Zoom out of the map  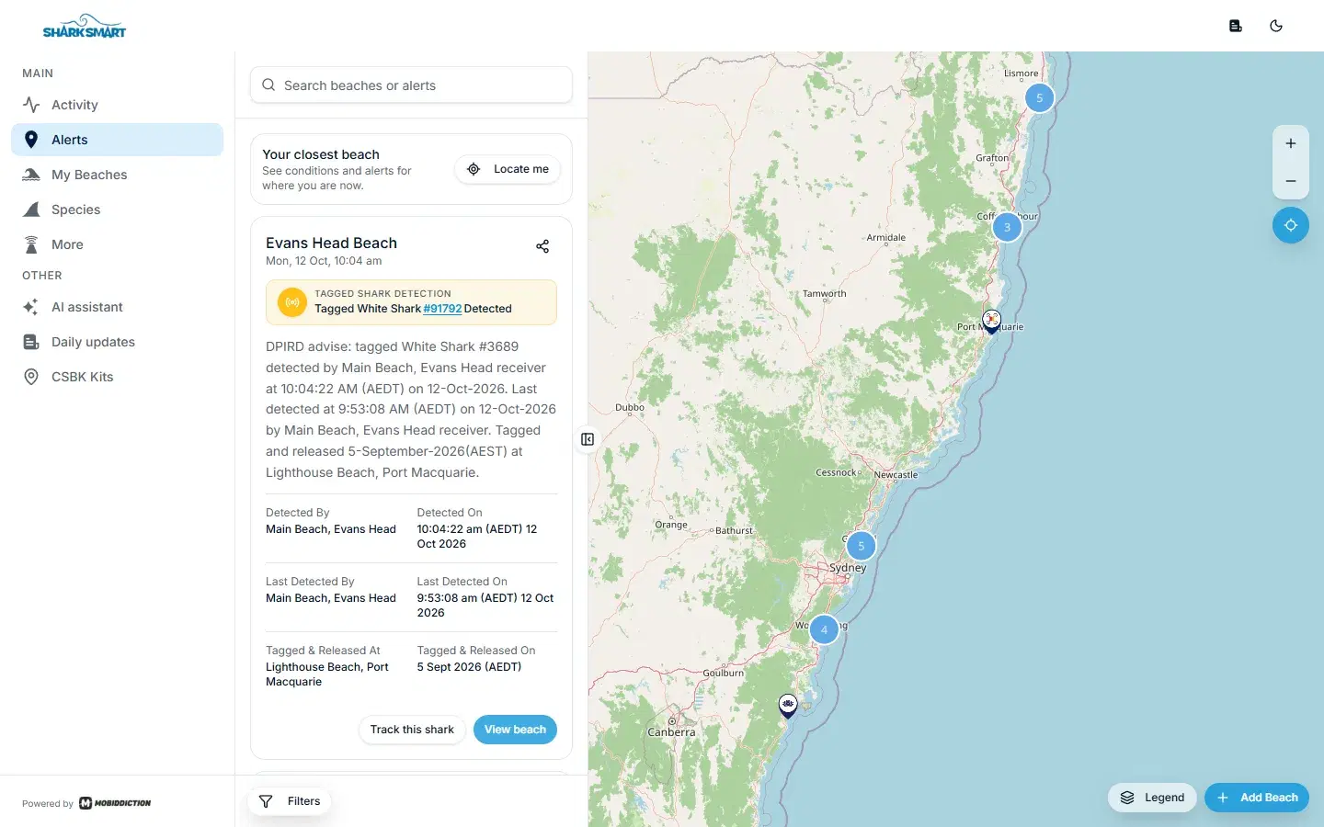pos(1291,181)
